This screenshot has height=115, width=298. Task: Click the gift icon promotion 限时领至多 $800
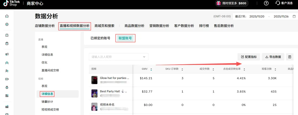coord(219,3)
